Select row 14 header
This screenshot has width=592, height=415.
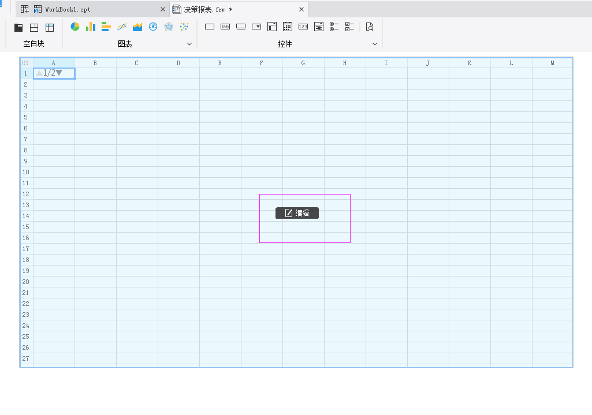25,216
